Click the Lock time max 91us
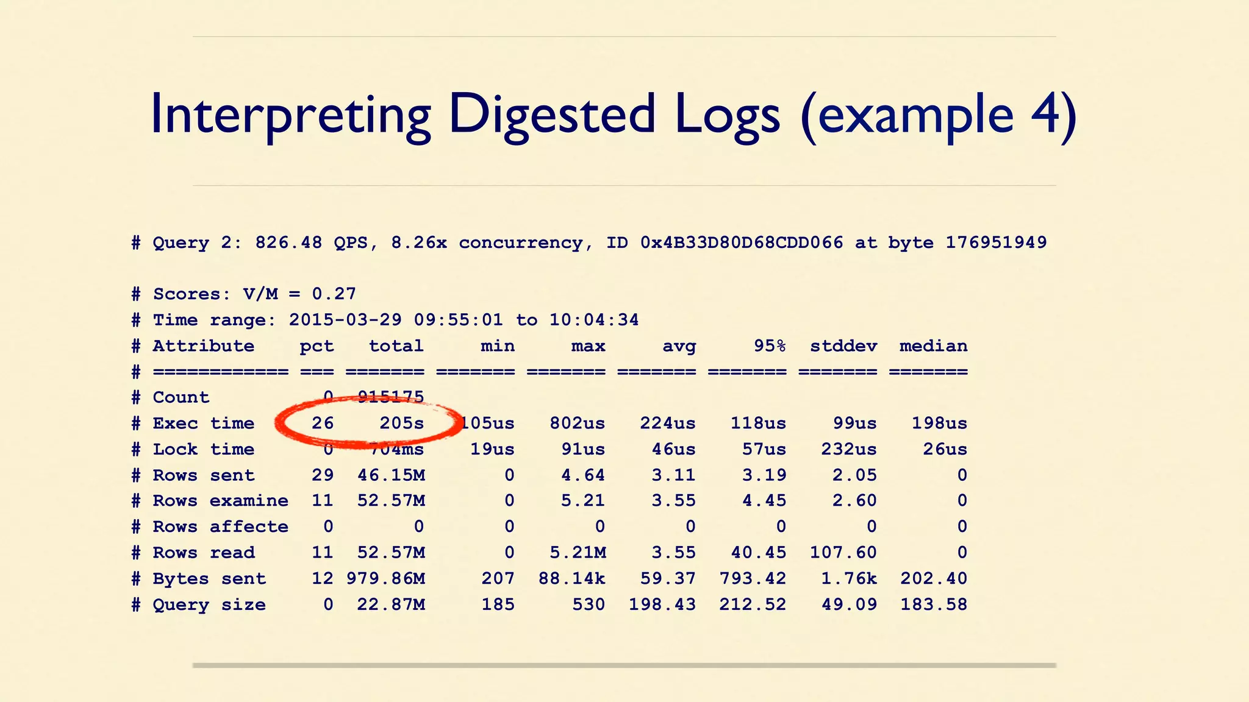Screen dimensions: 1249x702 click(583, 449)
